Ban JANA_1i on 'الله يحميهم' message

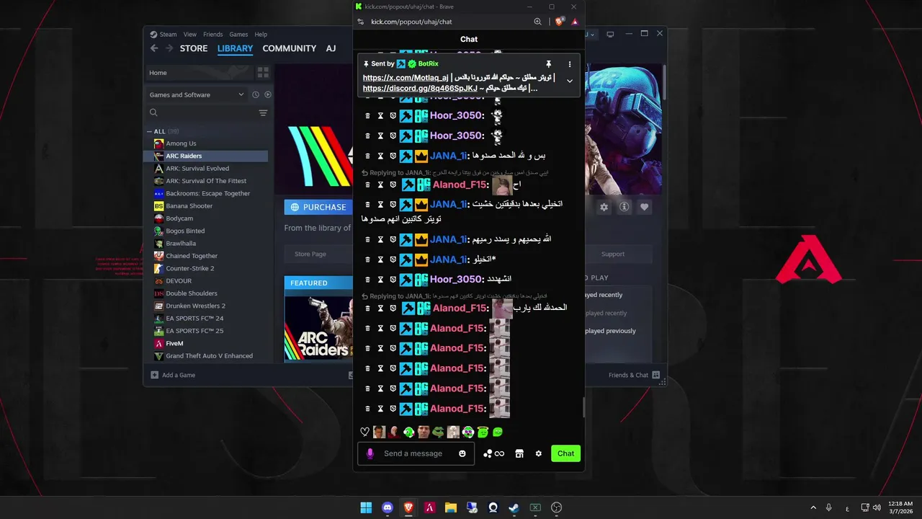click(393, 239)
